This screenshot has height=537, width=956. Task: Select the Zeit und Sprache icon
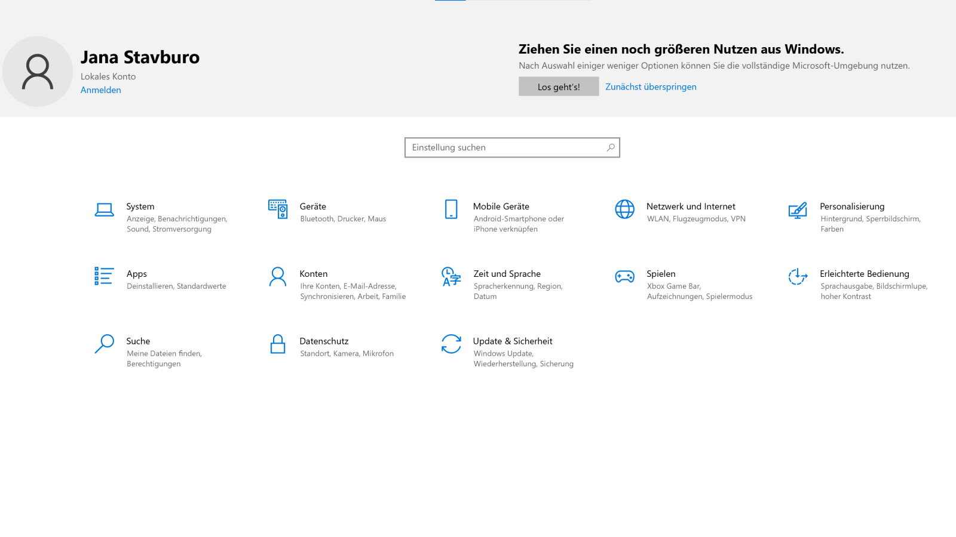point(451,277)
